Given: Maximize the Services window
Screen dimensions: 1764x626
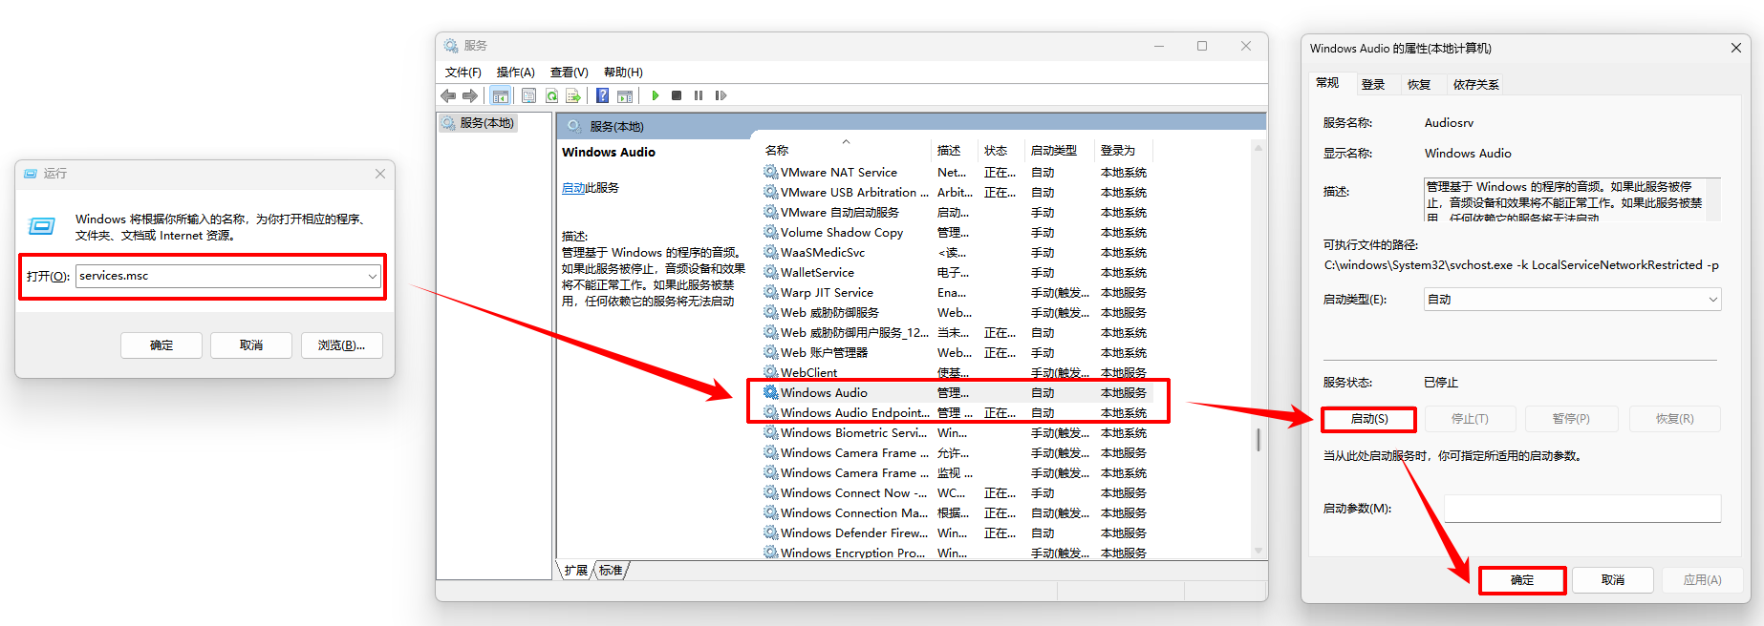Looking at the screenshot, I should coord(1202,46).
